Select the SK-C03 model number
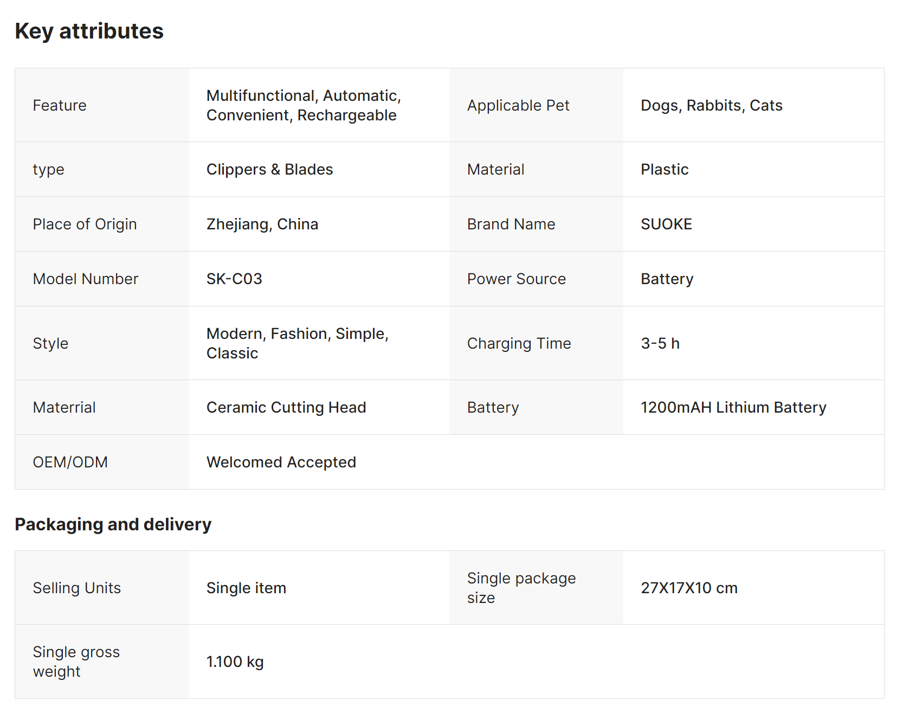Viewport: 903px width, 719px height. (234, 279)
